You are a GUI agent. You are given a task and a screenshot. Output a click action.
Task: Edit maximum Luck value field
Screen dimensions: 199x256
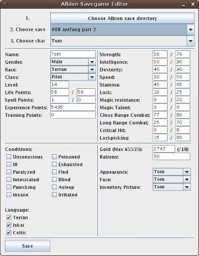point(183,92)
